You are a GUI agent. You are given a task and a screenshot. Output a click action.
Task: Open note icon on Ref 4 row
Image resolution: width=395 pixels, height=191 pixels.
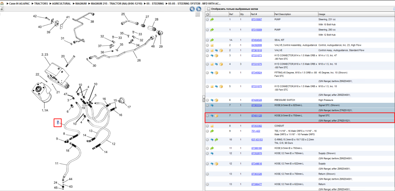(x=212, y=64)
